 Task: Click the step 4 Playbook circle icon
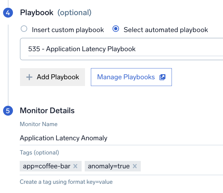click(8, 13)
